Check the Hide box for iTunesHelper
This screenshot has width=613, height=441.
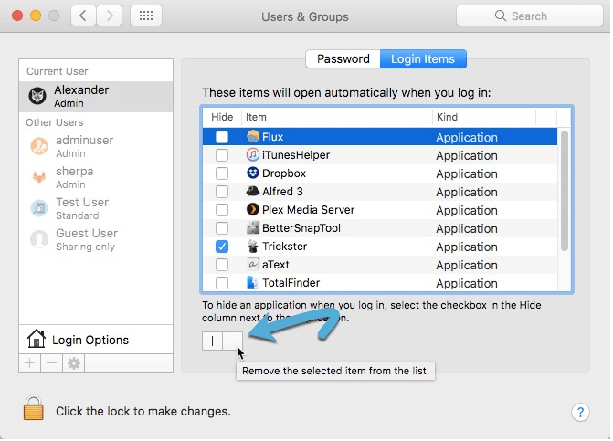tap(222, 155)
